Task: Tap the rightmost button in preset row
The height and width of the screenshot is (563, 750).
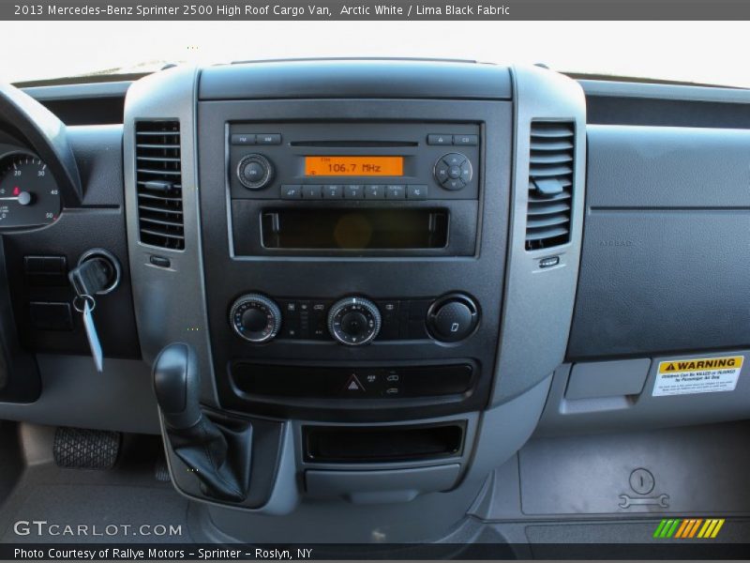Action: pyautogui.click(x=417, y=192)
